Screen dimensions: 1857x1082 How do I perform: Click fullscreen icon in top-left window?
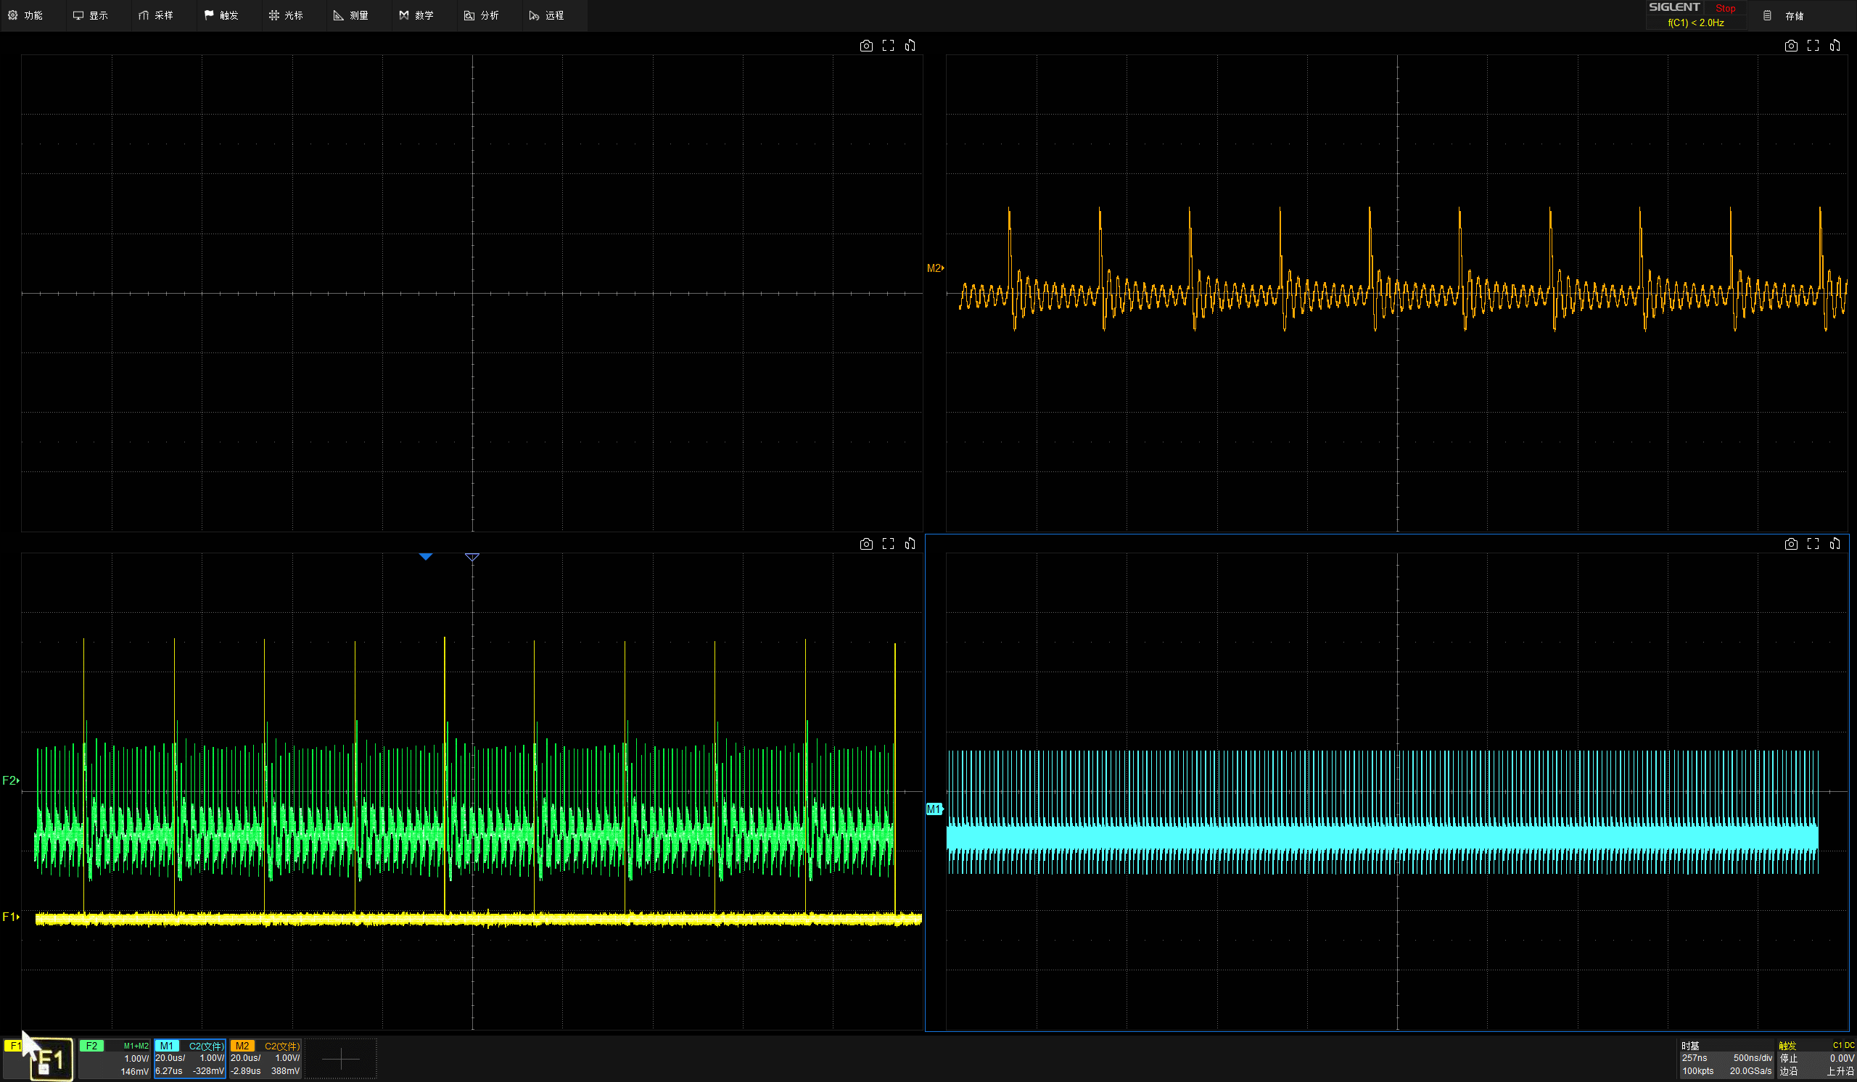pos(888,46)
